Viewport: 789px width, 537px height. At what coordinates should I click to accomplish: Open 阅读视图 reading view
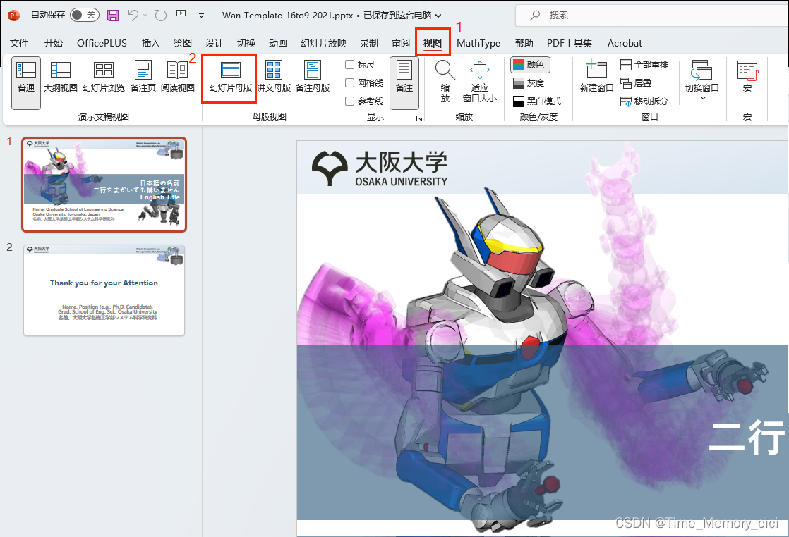coord(178,77)
